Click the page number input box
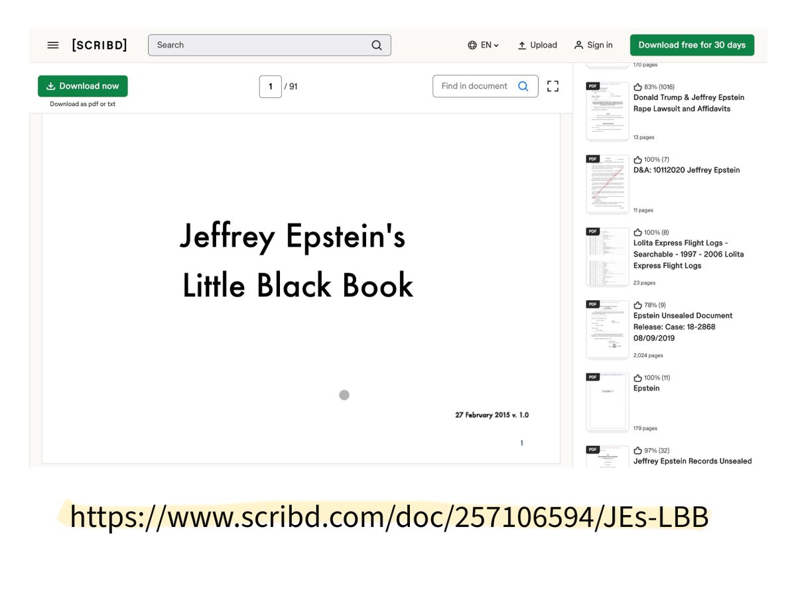This screenshot has height=590, width=796. tap(270, 86)
